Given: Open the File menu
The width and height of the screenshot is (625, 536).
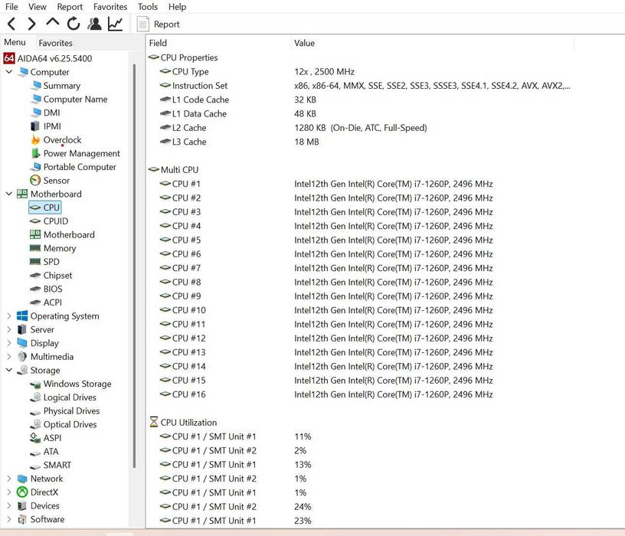Looking at the screenshot, I should 11,7.
